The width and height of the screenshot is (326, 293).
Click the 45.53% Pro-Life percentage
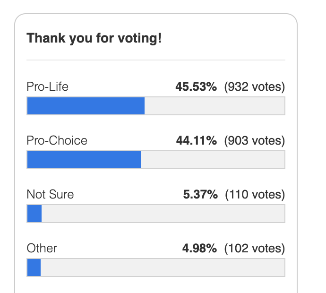tap(196, 87)
